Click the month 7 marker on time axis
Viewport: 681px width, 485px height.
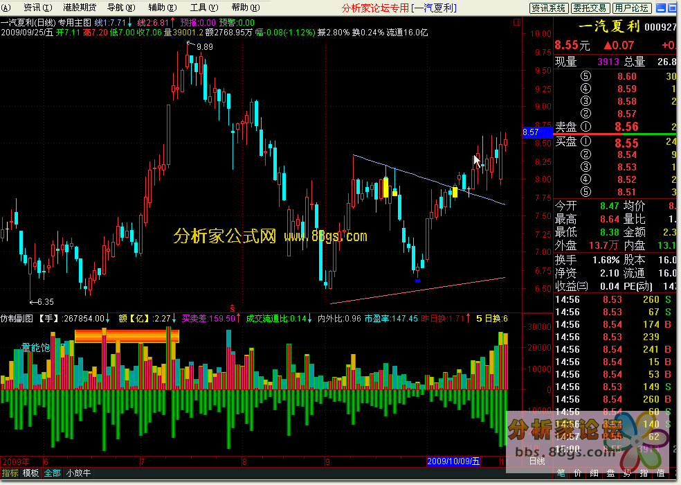(143, 461)
